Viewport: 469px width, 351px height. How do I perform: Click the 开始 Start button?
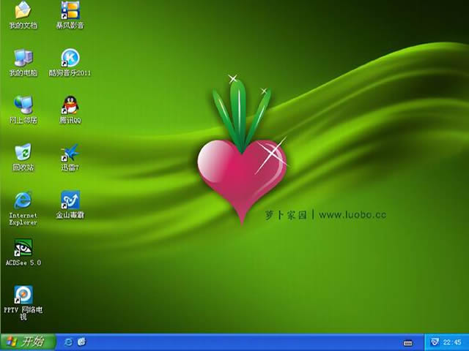(27, 341)
